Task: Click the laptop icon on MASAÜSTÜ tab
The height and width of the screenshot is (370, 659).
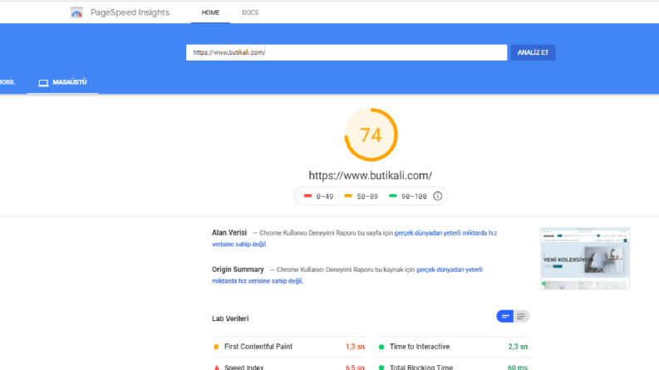Action: click(x=43, y=83)
